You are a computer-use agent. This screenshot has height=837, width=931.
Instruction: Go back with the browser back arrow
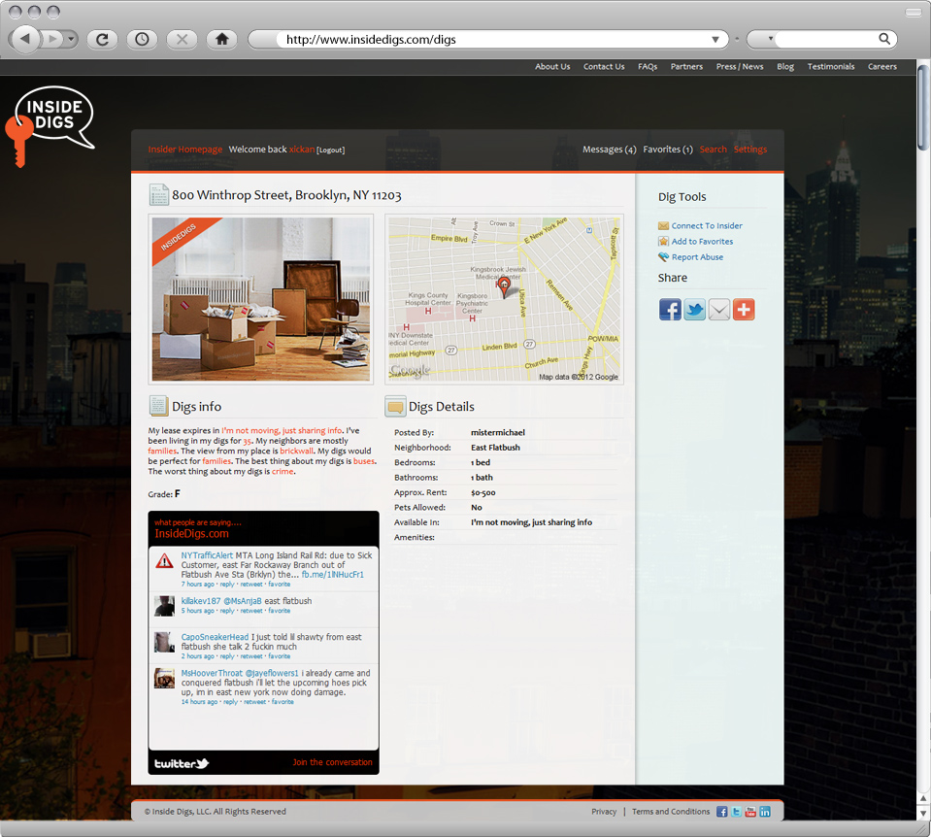[x=25, y=39]
